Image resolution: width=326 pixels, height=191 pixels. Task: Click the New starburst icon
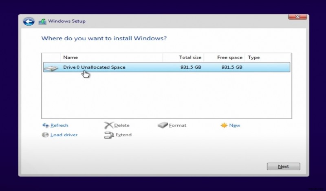(224, 125)
